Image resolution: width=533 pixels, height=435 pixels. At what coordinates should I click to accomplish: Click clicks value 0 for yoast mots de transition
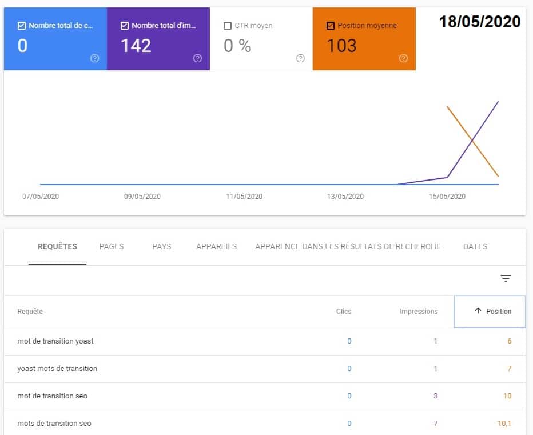(349, 369)
